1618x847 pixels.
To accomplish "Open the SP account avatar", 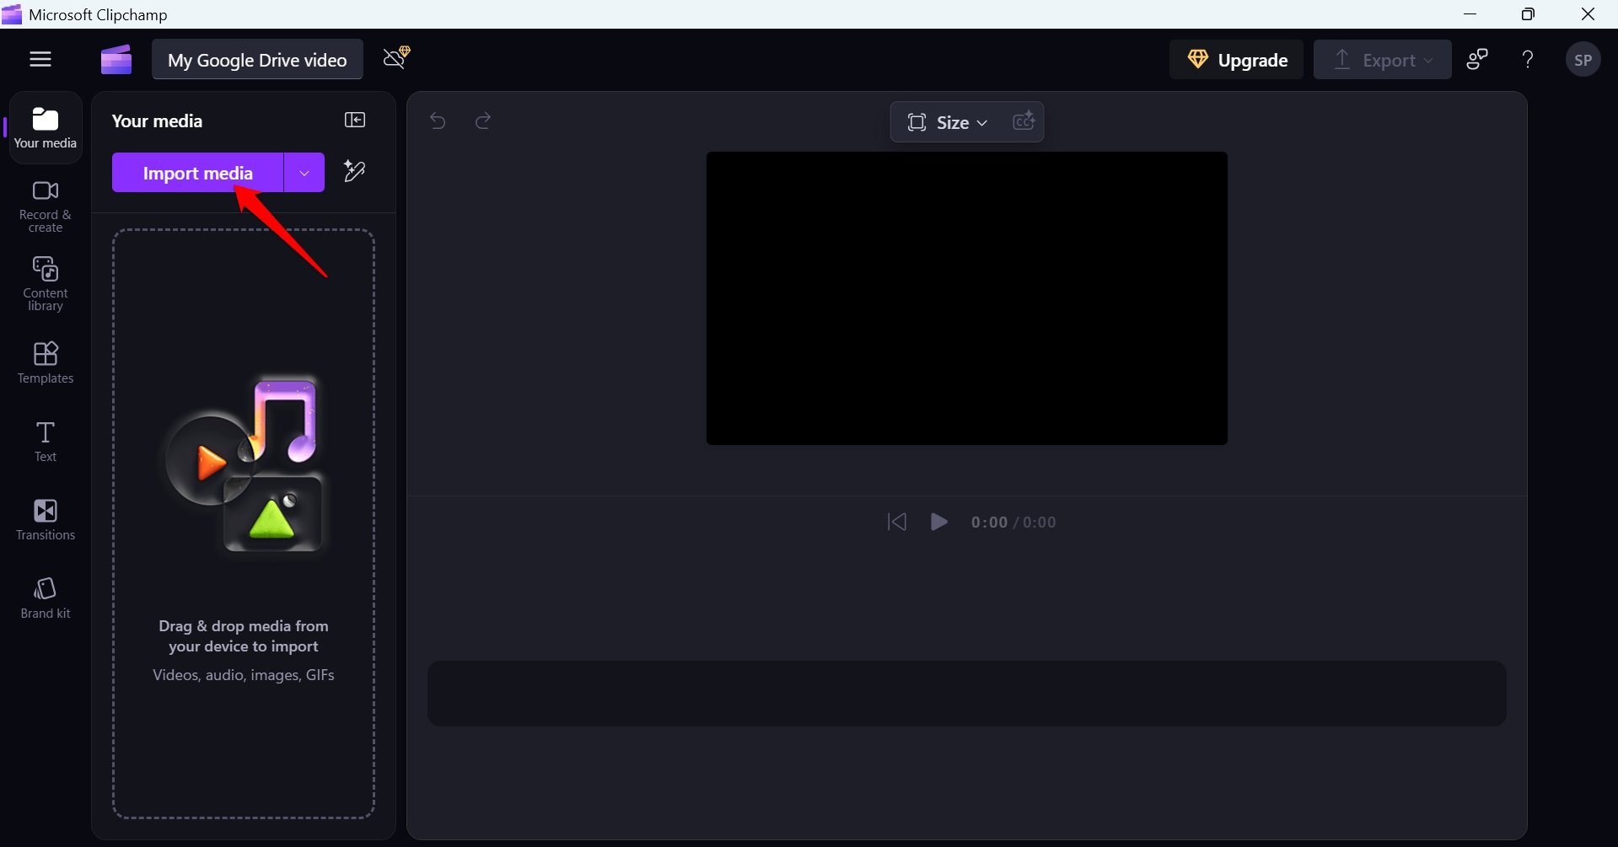I will (1583, 60).
